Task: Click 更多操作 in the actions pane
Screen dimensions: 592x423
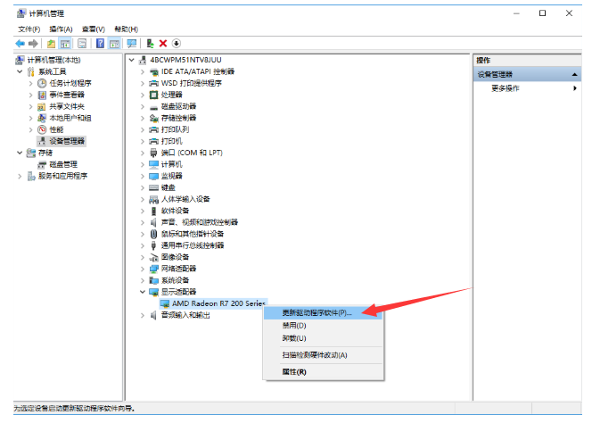Action: [x=506, y=88]
